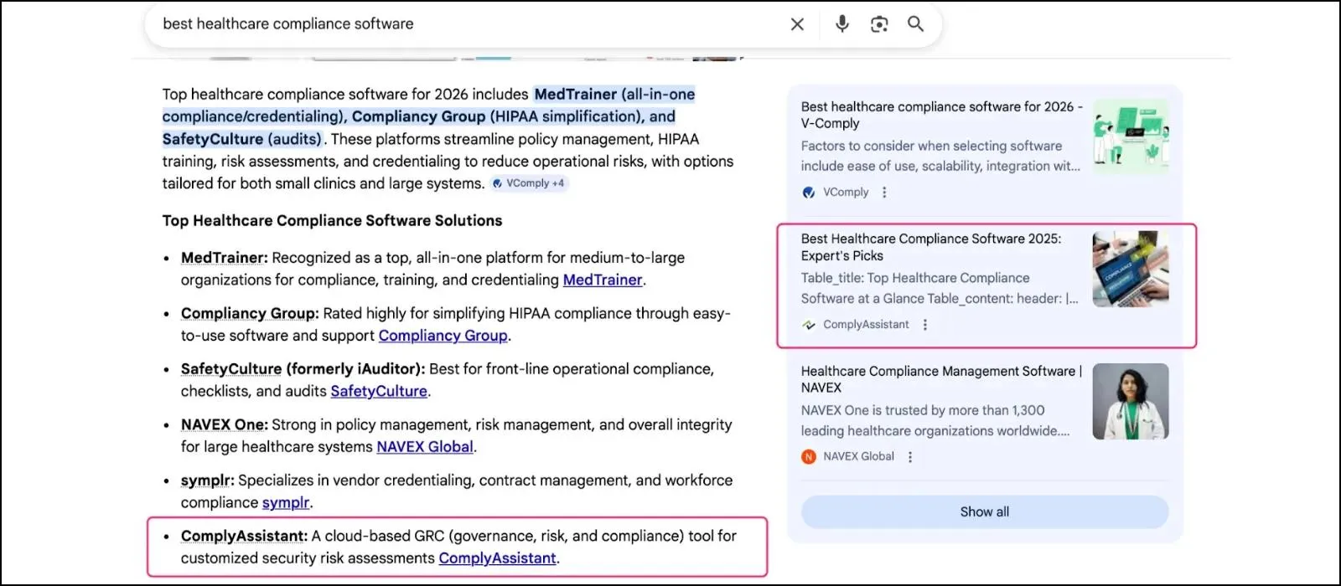Click the bolded SafetyCulture (formerly iAuditor) term
This screenshot has height=586, width=1341.
click(x=303, y=369)
